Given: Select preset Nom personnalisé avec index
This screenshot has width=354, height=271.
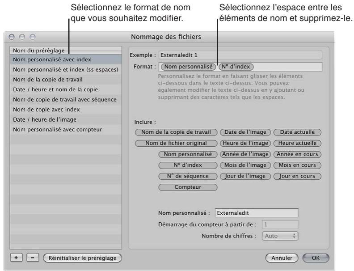Looking at the screenshot, I should (x=66, y=59).
